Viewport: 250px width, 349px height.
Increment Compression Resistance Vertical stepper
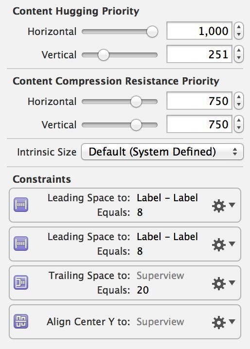[239, 120]
